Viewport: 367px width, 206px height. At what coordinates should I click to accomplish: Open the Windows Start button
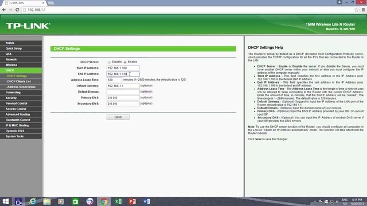pos(6,201)
